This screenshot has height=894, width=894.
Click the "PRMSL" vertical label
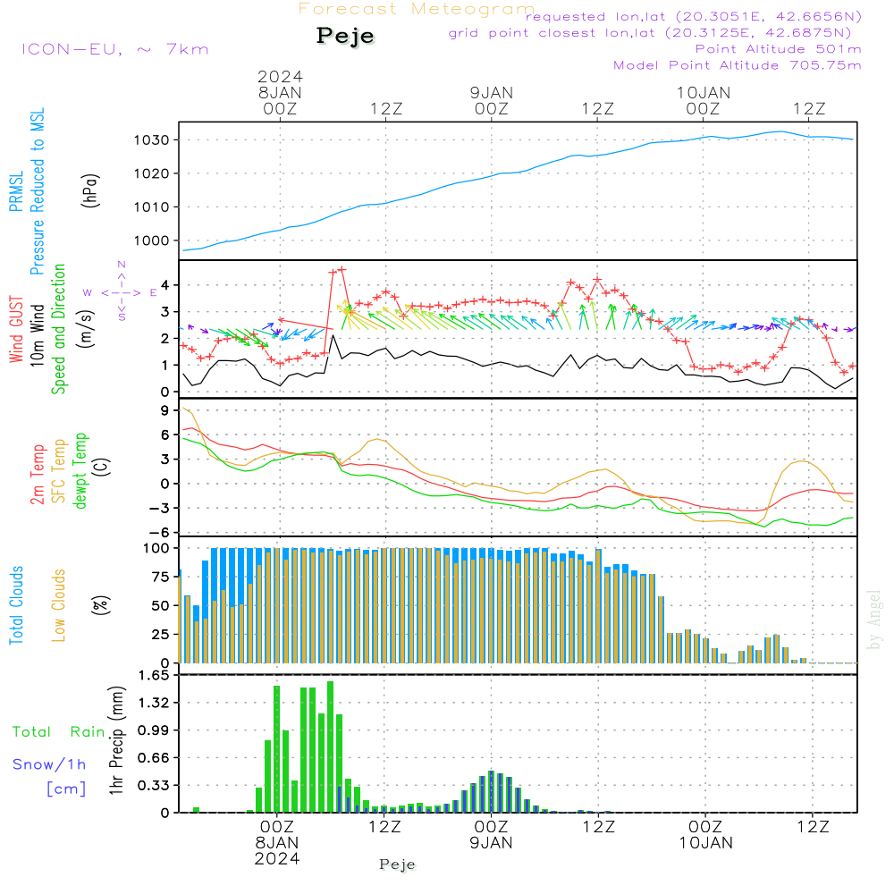tap(16, 191)
